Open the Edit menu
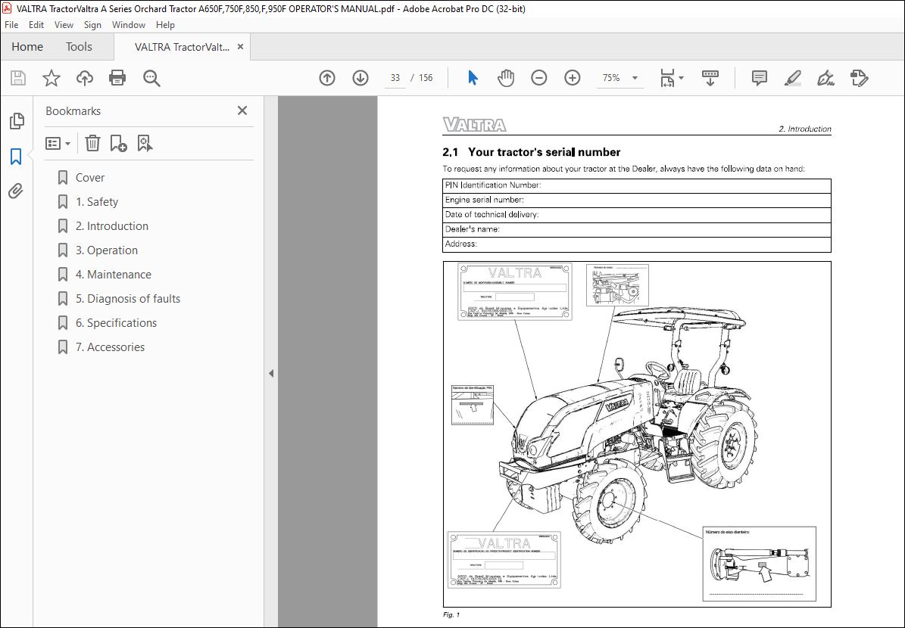Screen dimensions: 905x628 coord(36,25)
